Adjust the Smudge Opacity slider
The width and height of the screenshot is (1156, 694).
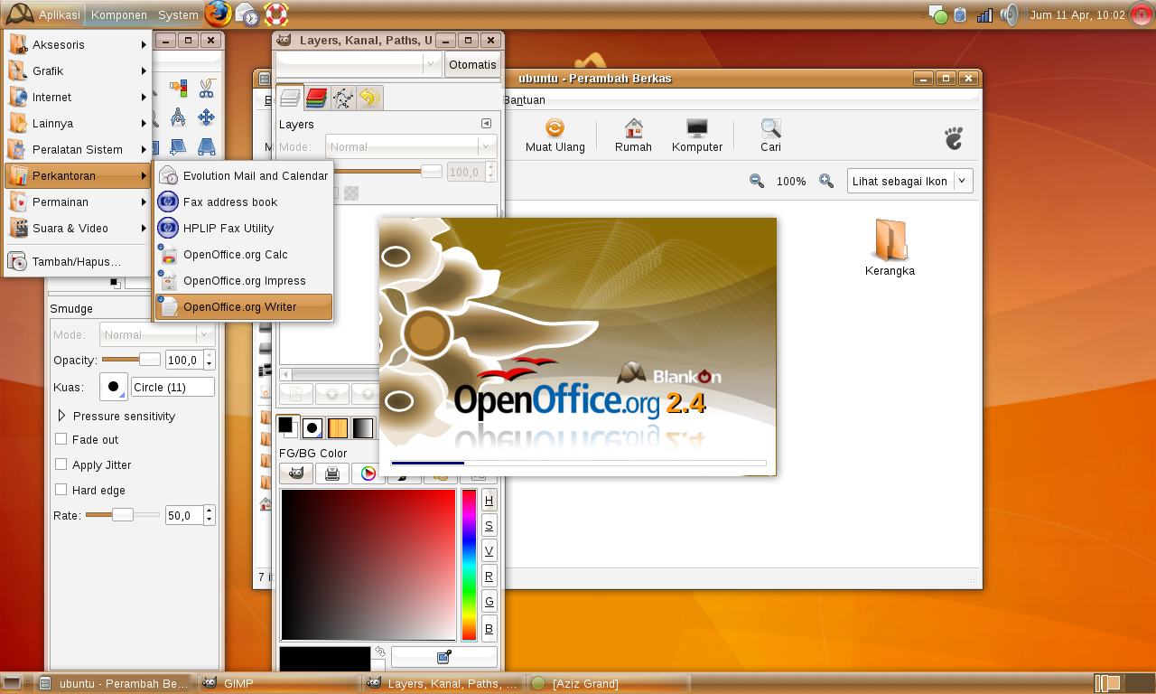(131, 360)
